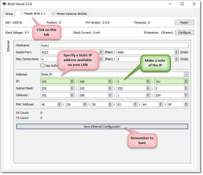Screen dimensions: 203x175
Task: Adjust stepper on subnet mask third octet
Action: tap(148, 88)
